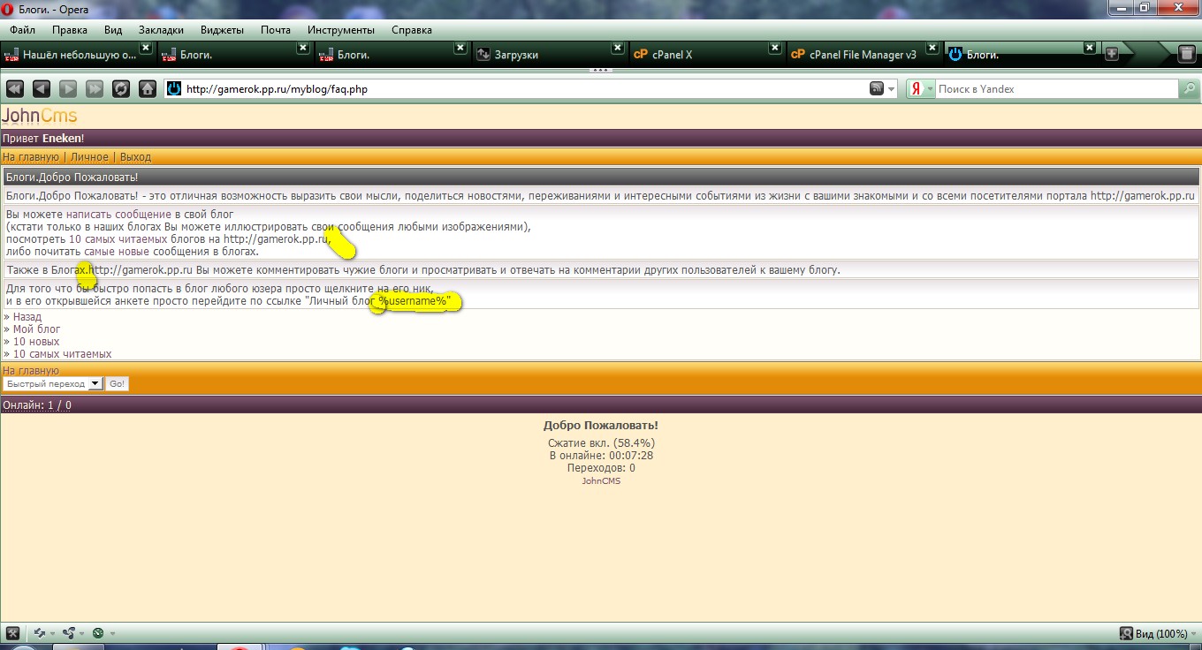Switch to Блоги. tab left of Загрузки
The image size is (1202, 650).
[x=392, y=55]
